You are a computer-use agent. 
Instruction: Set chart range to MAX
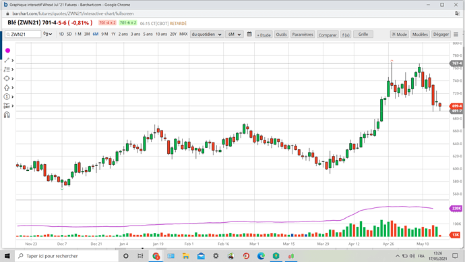click(x=183, y=34)
